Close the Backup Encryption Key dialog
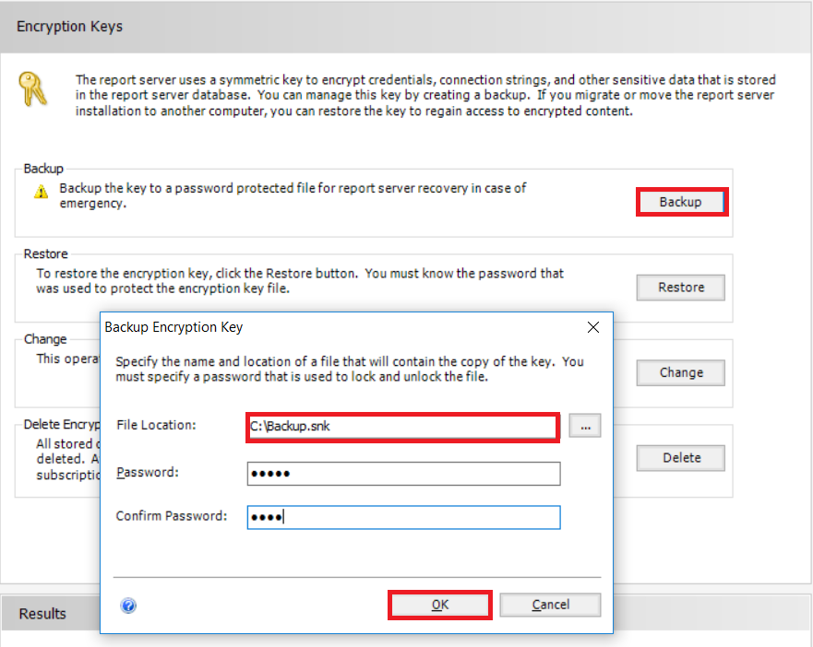Screen dimensions: 813x647 point(593,327)
